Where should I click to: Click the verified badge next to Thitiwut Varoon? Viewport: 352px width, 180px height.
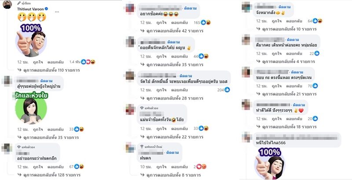coord(46,9)
